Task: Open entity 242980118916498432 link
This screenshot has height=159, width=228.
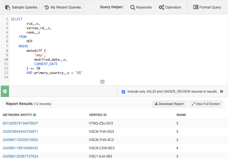Action: point(20,148)
